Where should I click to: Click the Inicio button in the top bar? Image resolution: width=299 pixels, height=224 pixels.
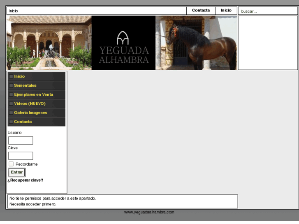pyautogui.click(x=226, y=11)
